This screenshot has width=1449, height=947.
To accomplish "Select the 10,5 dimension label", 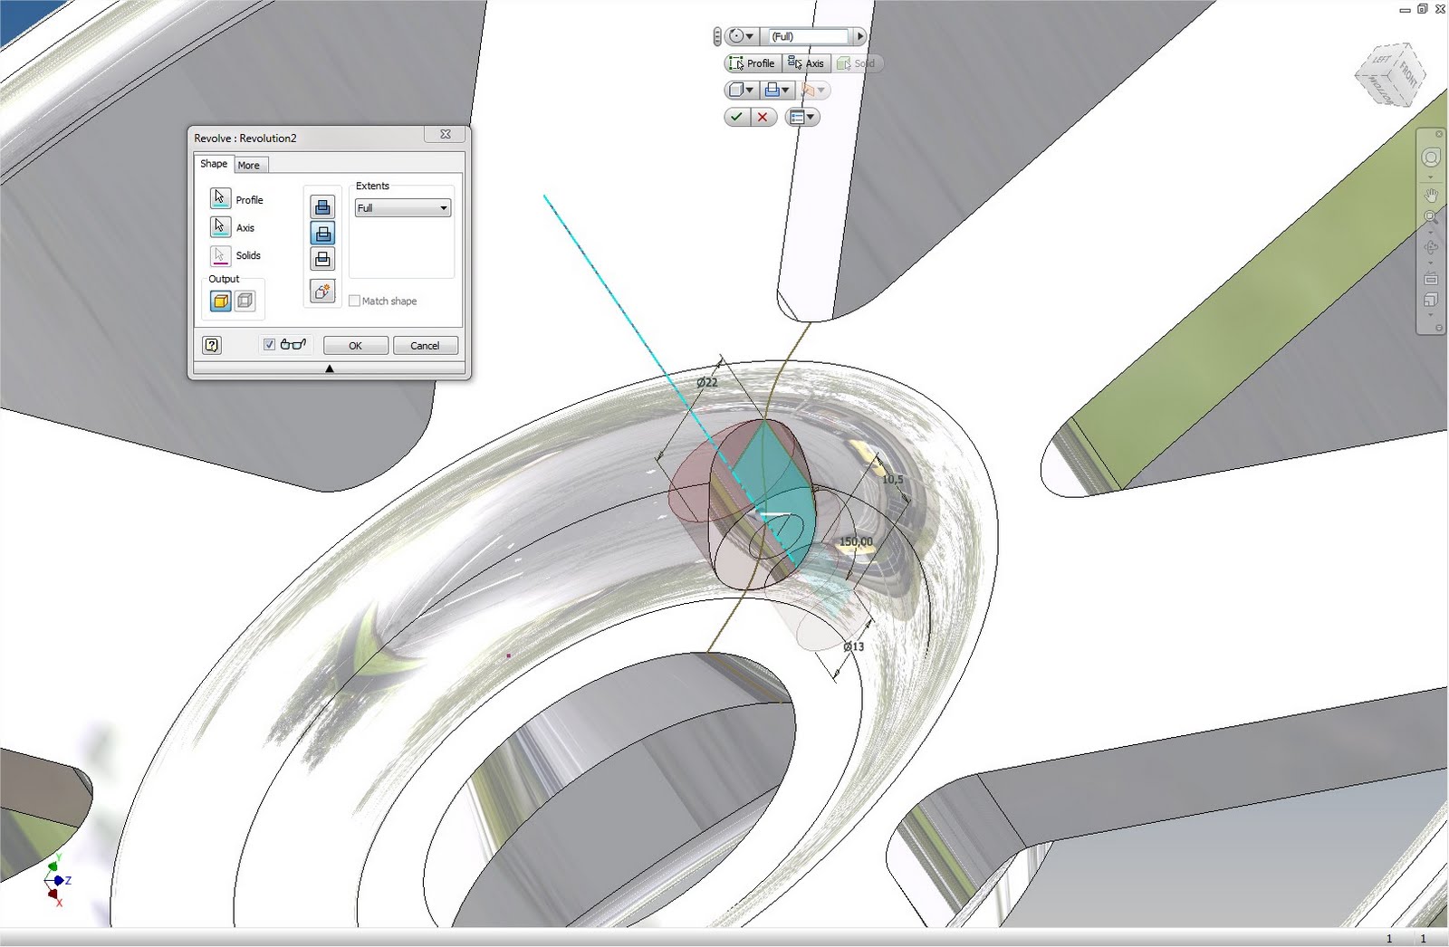I will 892,479.
